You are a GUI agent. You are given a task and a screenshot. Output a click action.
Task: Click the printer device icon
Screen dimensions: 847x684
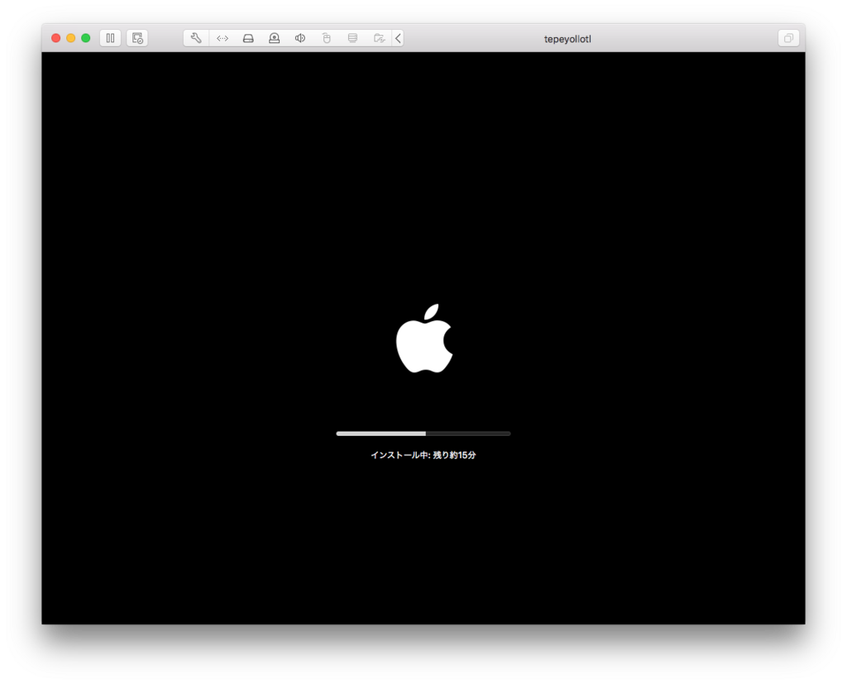point(352,38)
